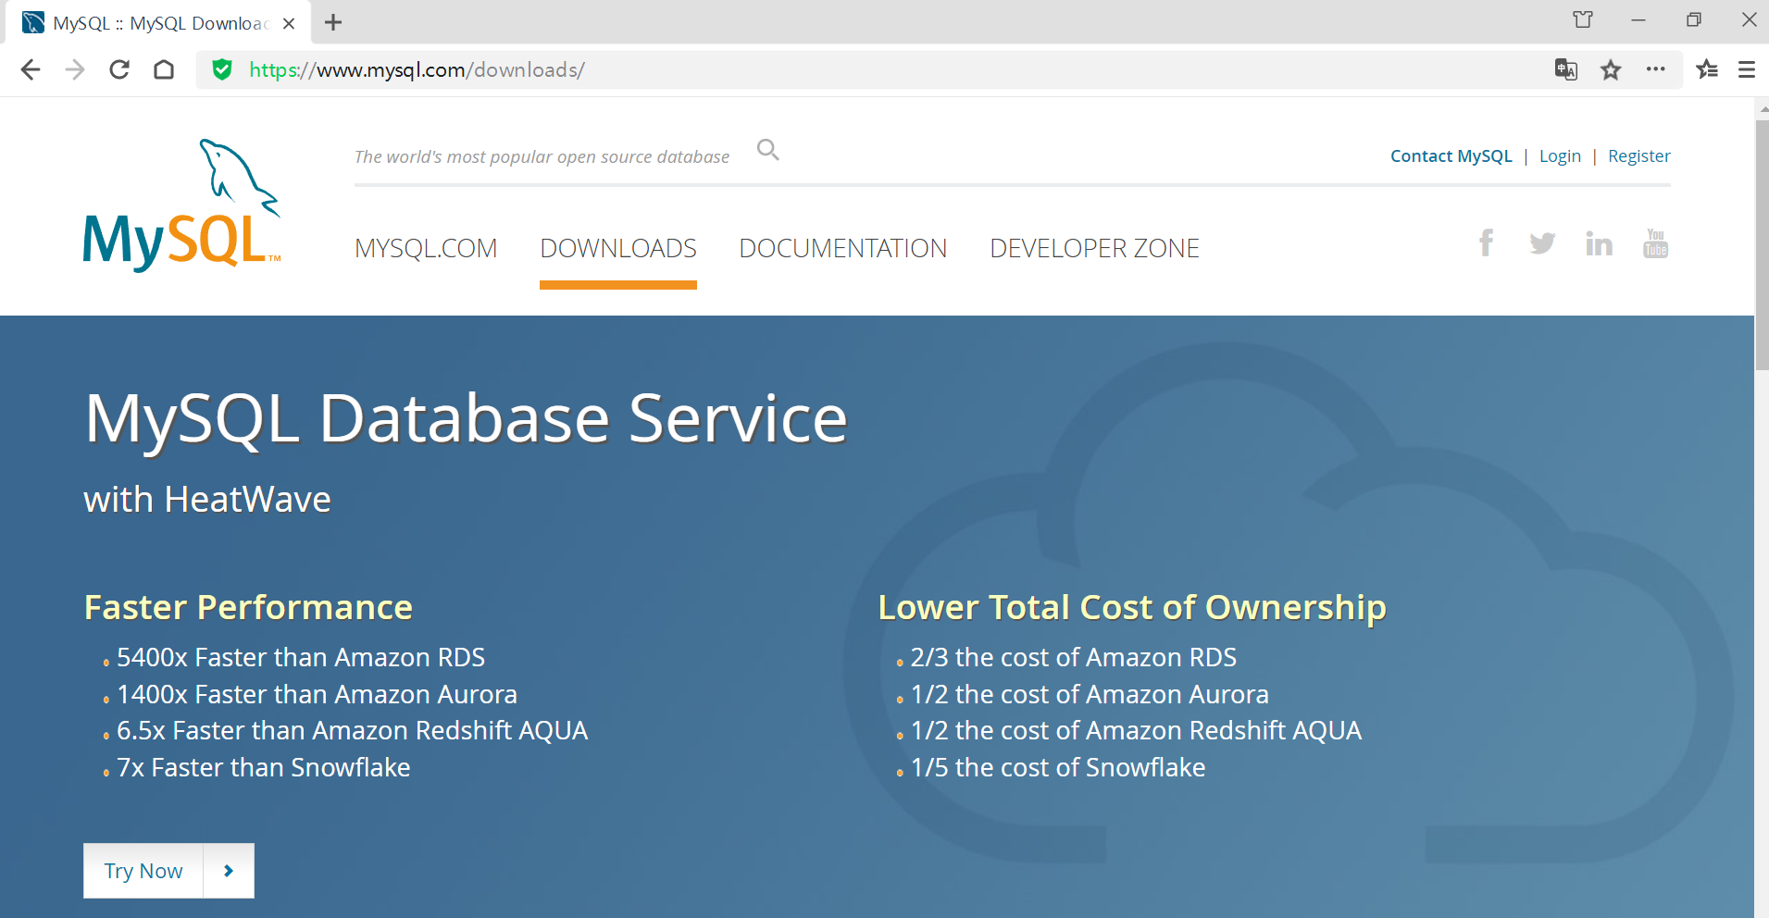
Task: Click the Faster Performance heading
Action: (x=248, y=607)
